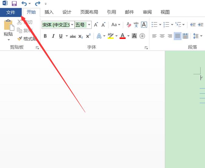
Task: Switch to the Insert (插入) tab
Action: coord(49,12)
